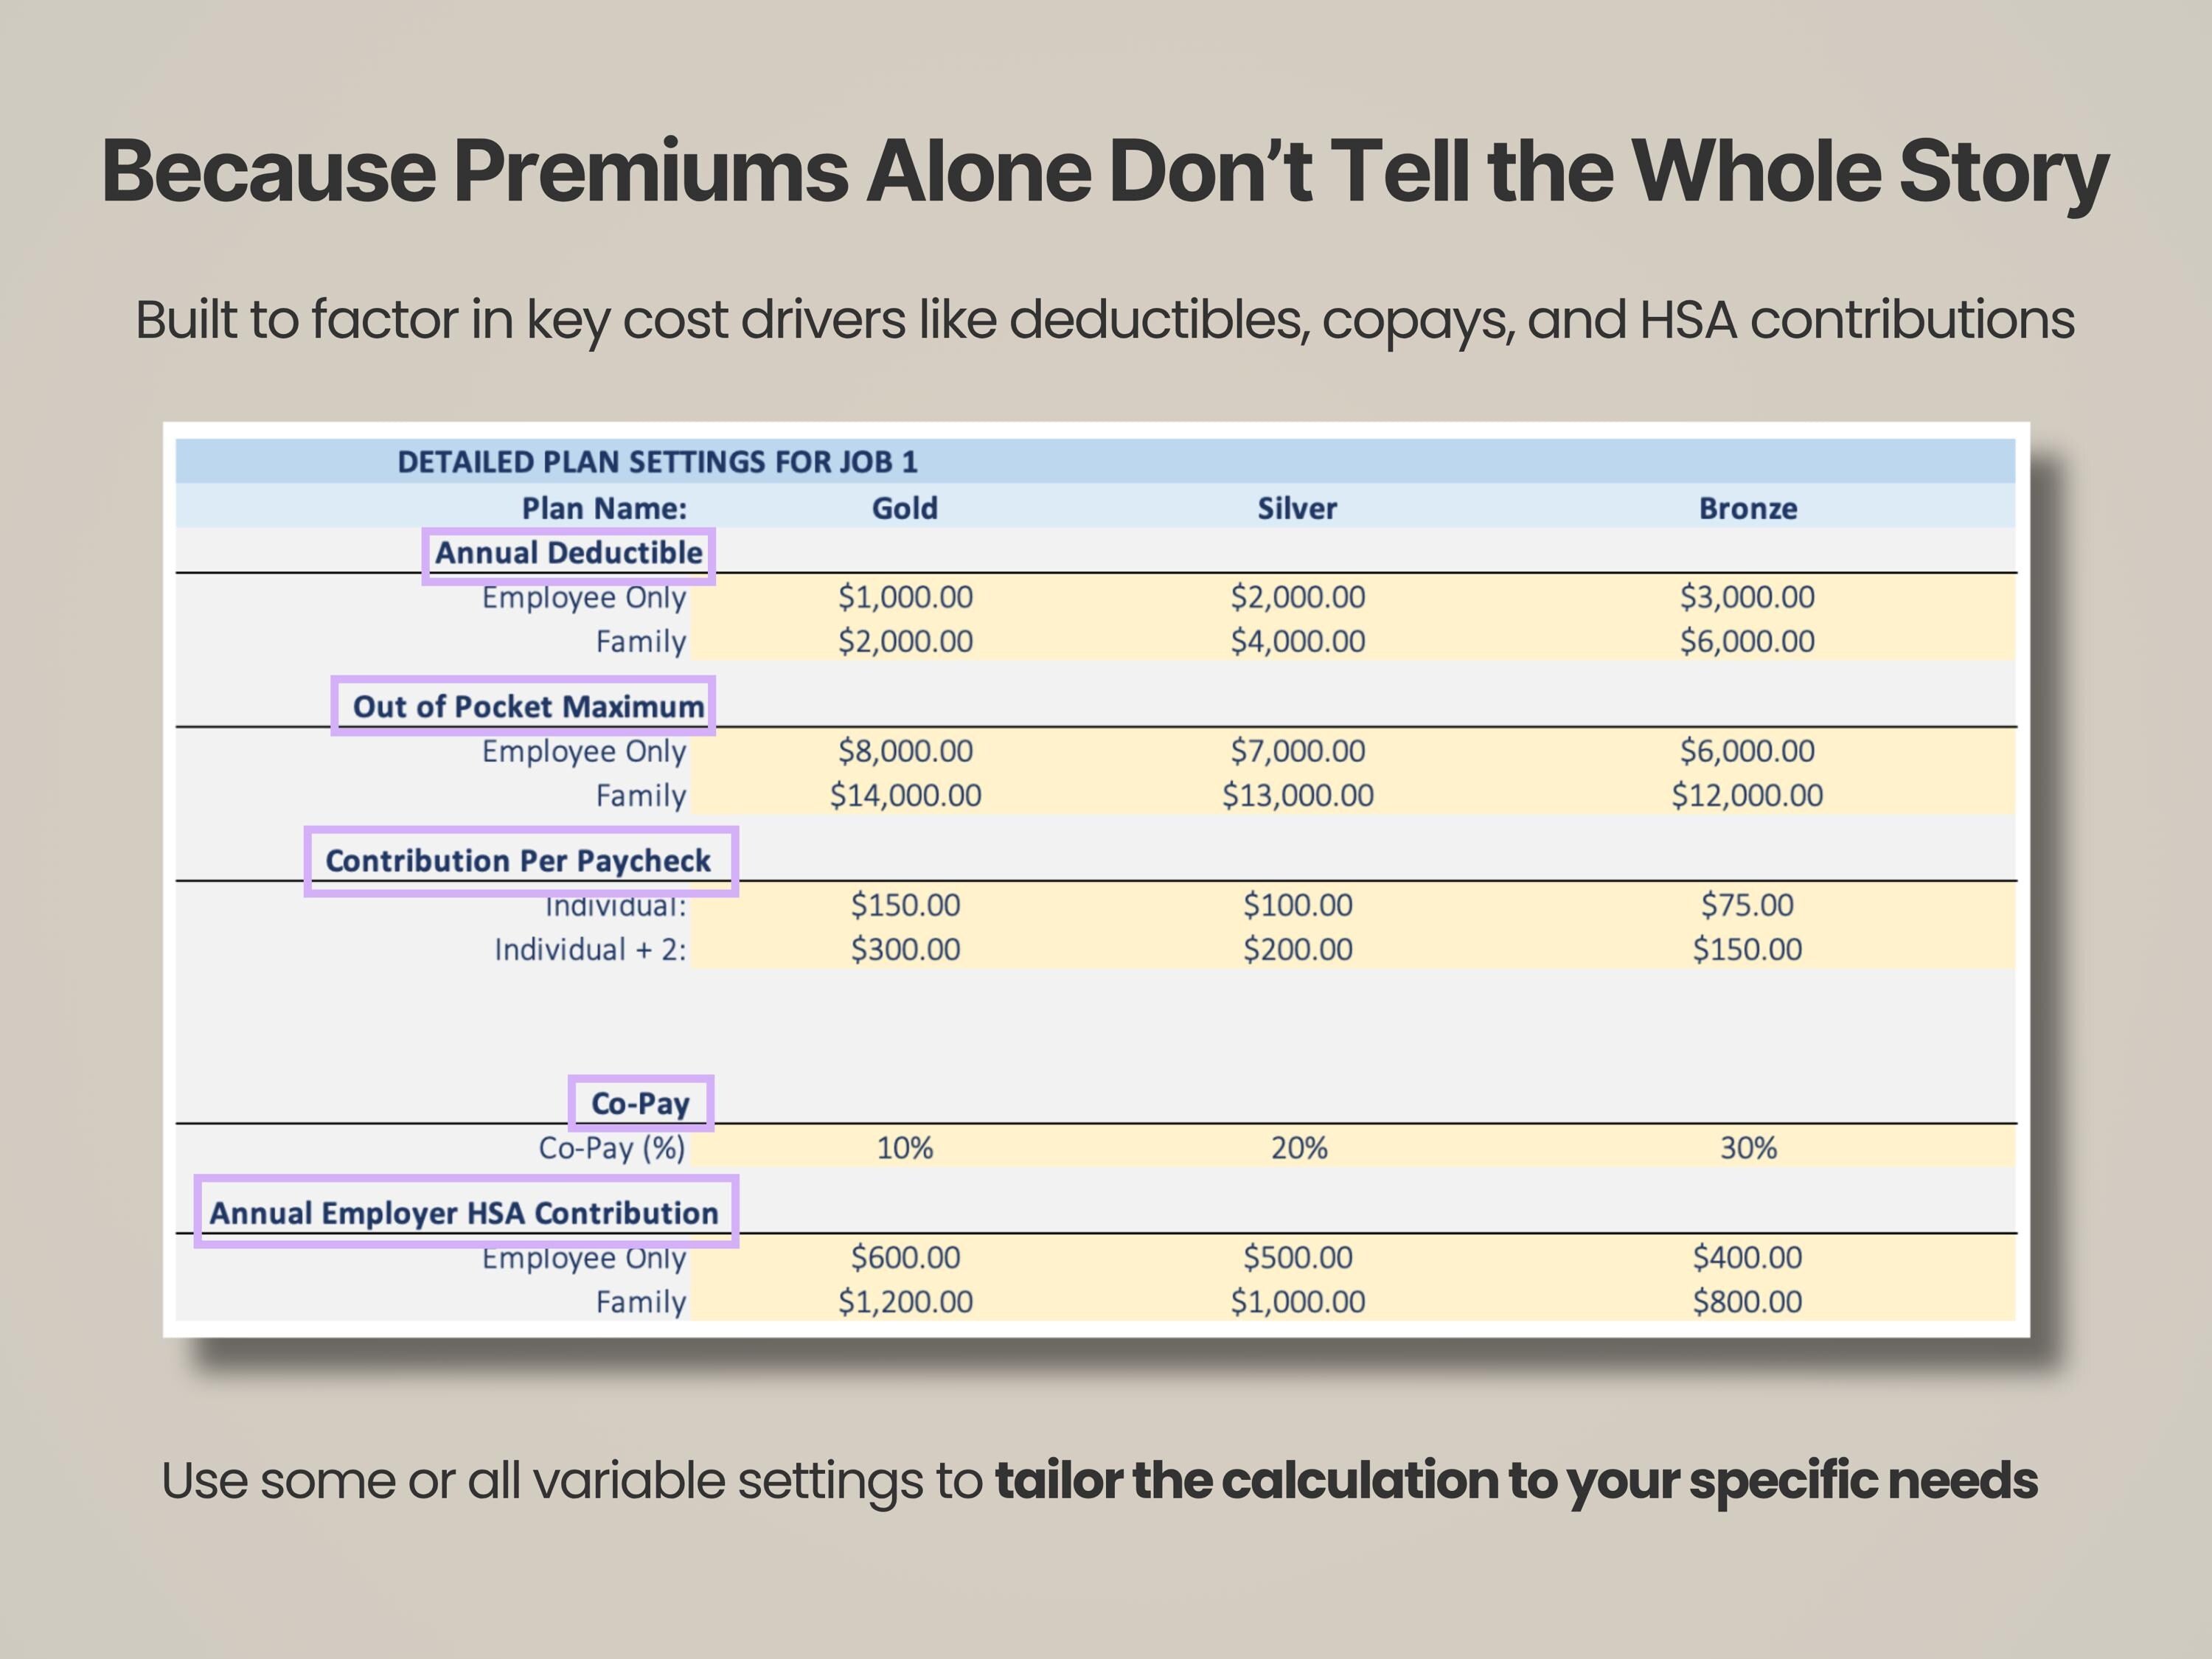Click Bronze Individual paycheck contribution $75.00

click(1746, 905)
